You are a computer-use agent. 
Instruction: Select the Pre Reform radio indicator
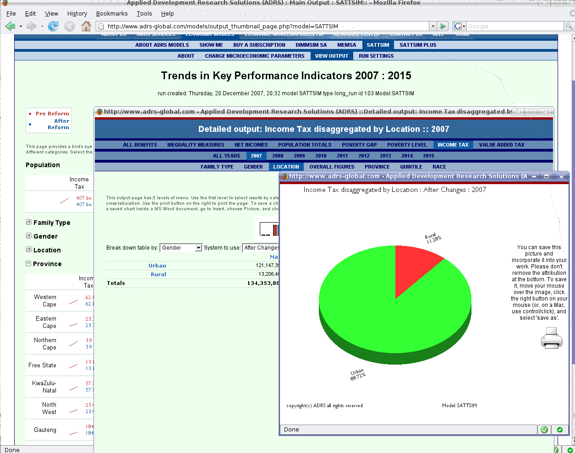(30, 114)
